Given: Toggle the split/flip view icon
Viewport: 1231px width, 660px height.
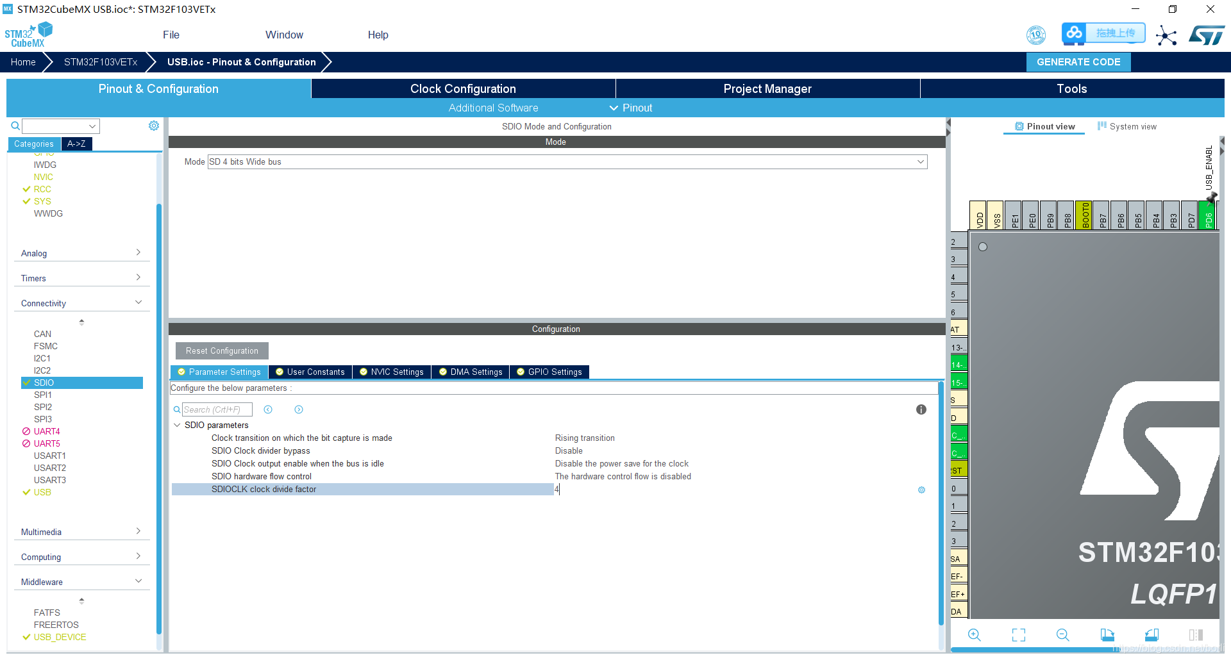Looking at the screenshot, I should (1196, 634).
